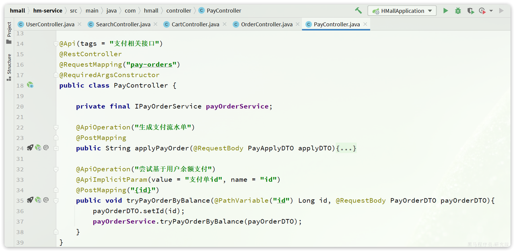Click the PayController class name in code
The height and width of the screenshot is (252, 515).
point(141,85)
